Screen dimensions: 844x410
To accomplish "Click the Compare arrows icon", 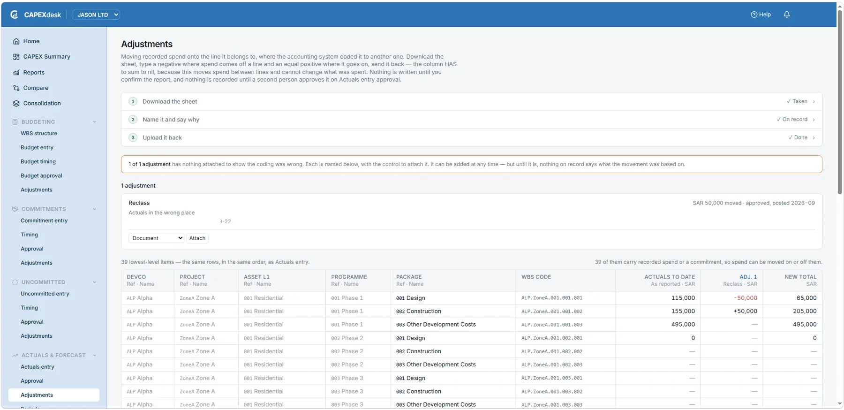I will click(x=16, y=88).
